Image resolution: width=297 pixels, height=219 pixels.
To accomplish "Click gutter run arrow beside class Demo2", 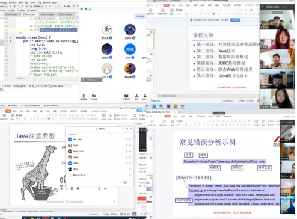I will [x=11, y=37].
